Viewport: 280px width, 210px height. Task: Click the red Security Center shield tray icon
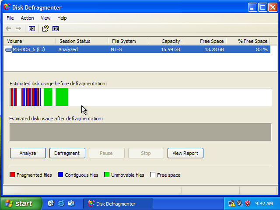(247, 203)
